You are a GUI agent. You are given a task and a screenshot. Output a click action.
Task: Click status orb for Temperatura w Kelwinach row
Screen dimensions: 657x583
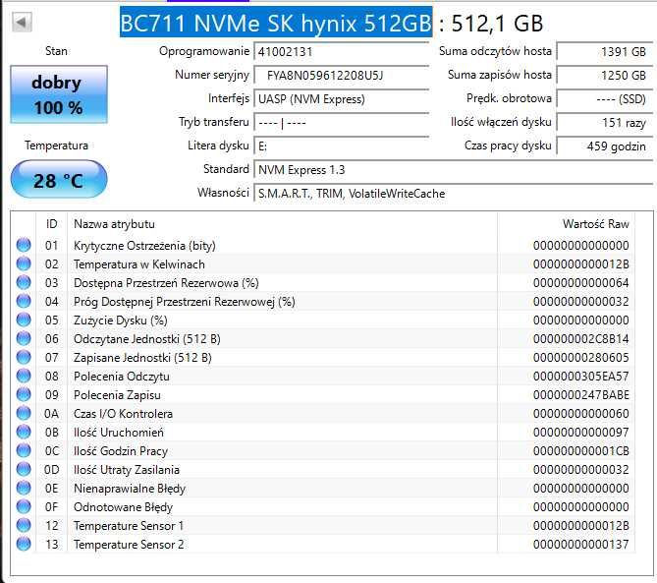[24, 263]
